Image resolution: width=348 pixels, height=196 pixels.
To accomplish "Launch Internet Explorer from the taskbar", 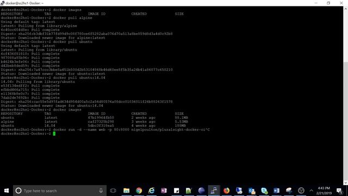I will click(151, 191).
